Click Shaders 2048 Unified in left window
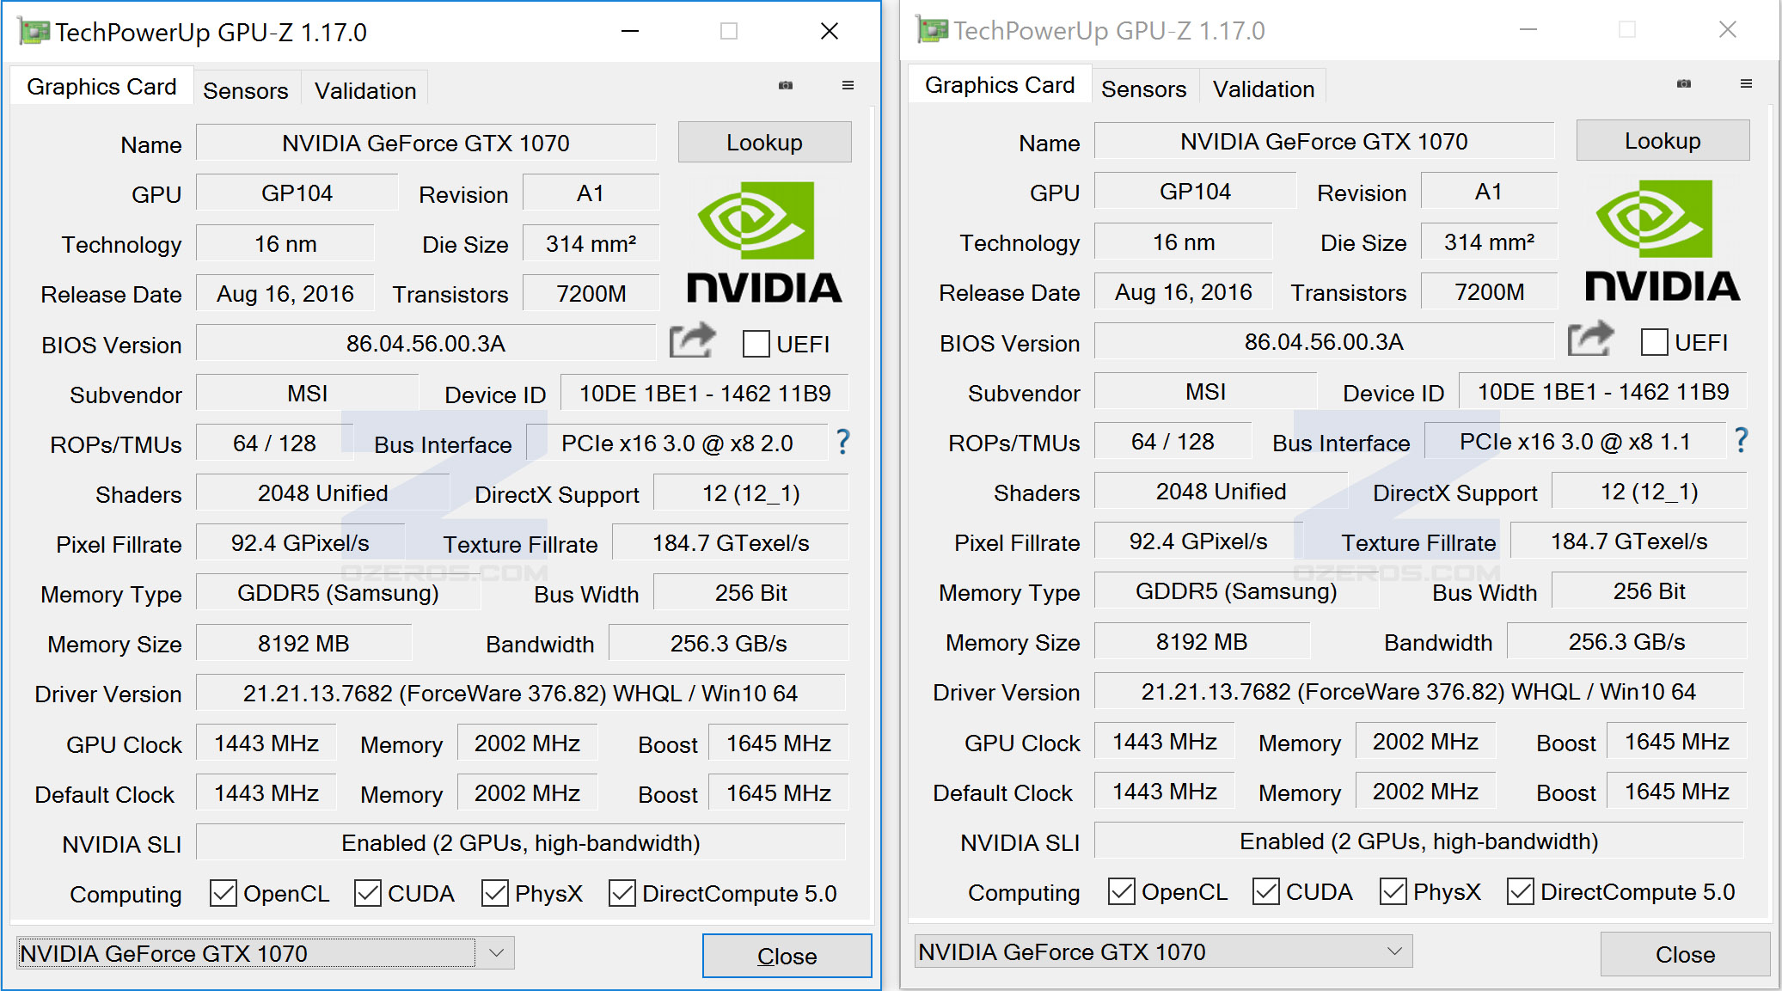 point(323,493)
